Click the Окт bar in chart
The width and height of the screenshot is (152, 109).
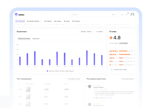click(87, 58)
